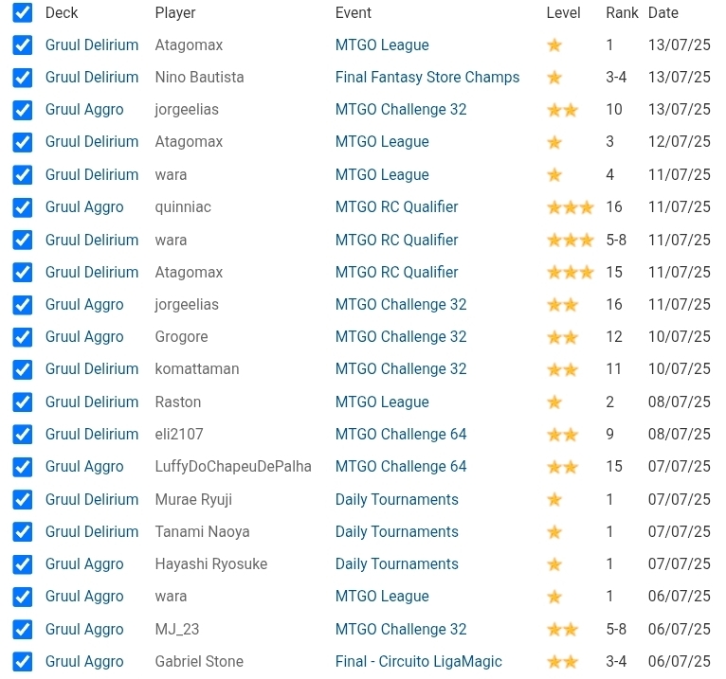Open Gabriel Stone's Gruul Aggro deck

pyautogui.click(x=84, y=662)
